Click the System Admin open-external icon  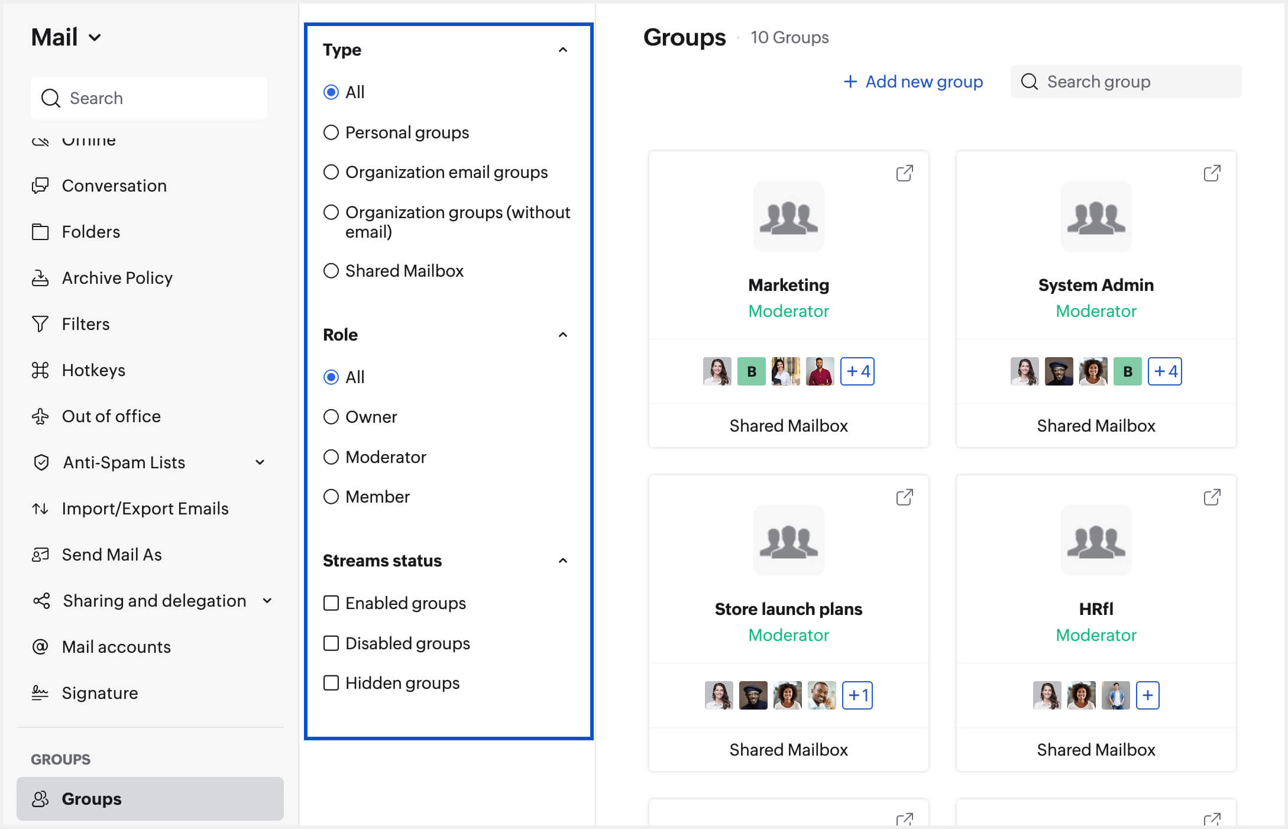point(1212,173)
